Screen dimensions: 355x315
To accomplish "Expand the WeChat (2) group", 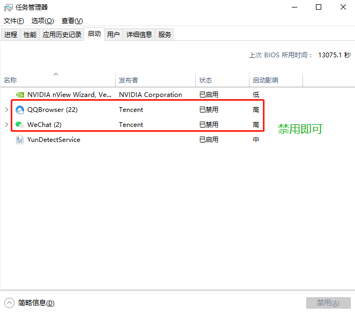I will click(6, 124).
